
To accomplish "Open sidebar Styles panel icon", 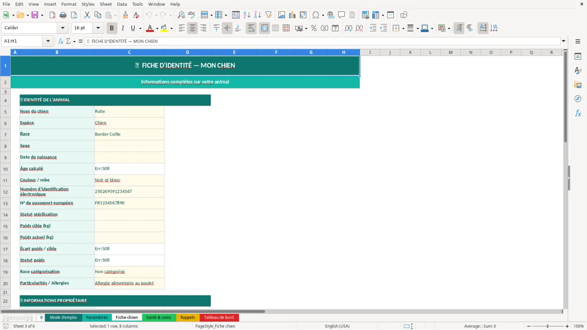I will click(578, 70).
